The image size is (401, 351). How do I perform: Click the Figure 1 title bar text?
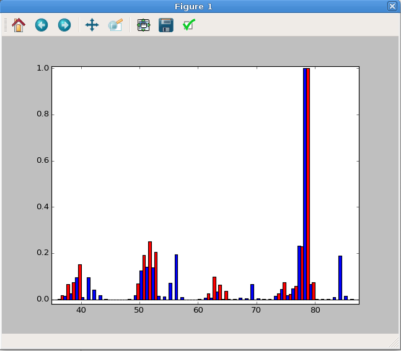click(x=193, y=6)
